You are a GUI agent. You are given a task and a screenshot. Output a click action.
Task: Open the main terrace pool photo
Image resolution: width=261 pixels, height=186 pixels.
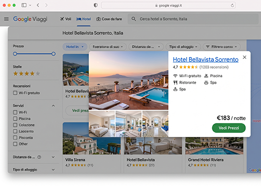click(128, 80)
